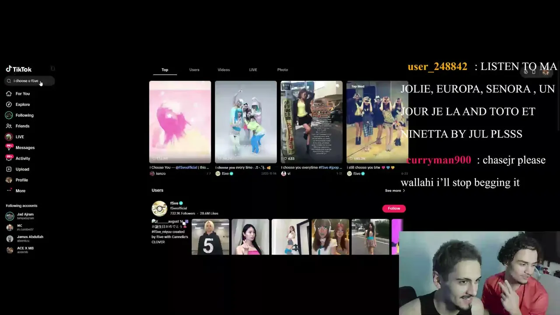Click the TikTok logo
The height and width of the screenshot is (315, 560).
[x=19, y=69]
